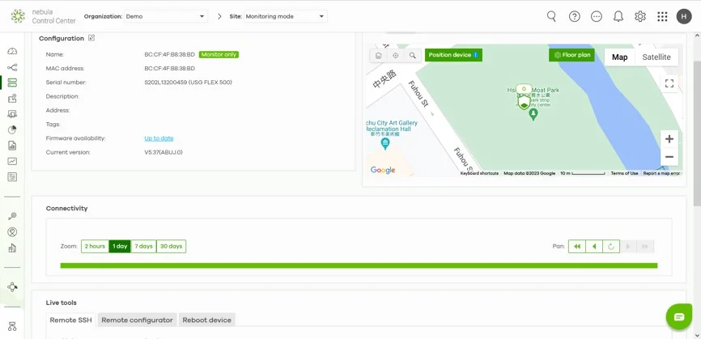Click the MAC address value BC:CF:4F:B8:38:BD
701x339 pixels.
click(x=169, y=68)
